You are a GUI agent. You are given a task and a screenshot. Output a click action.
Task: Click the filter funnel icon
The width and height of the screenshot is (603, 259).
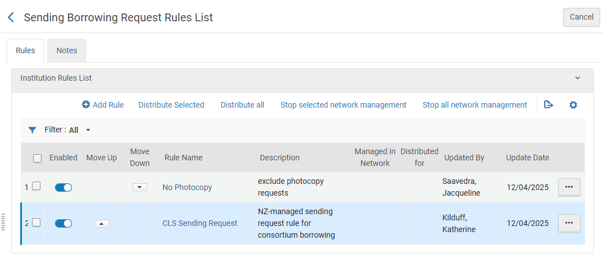tap(32, 130)
